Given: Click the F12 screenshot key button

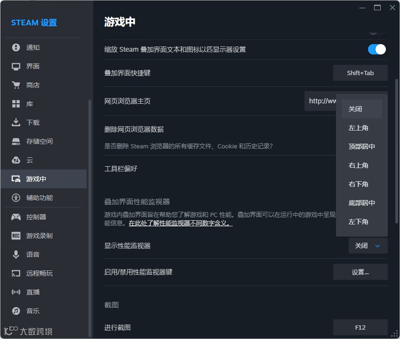Looking at the screenshot, I should [x=360, y=327].
